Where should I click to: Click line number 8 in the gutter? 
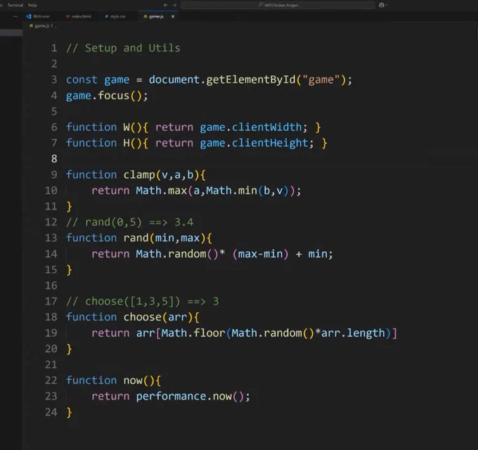coord(53,159)
